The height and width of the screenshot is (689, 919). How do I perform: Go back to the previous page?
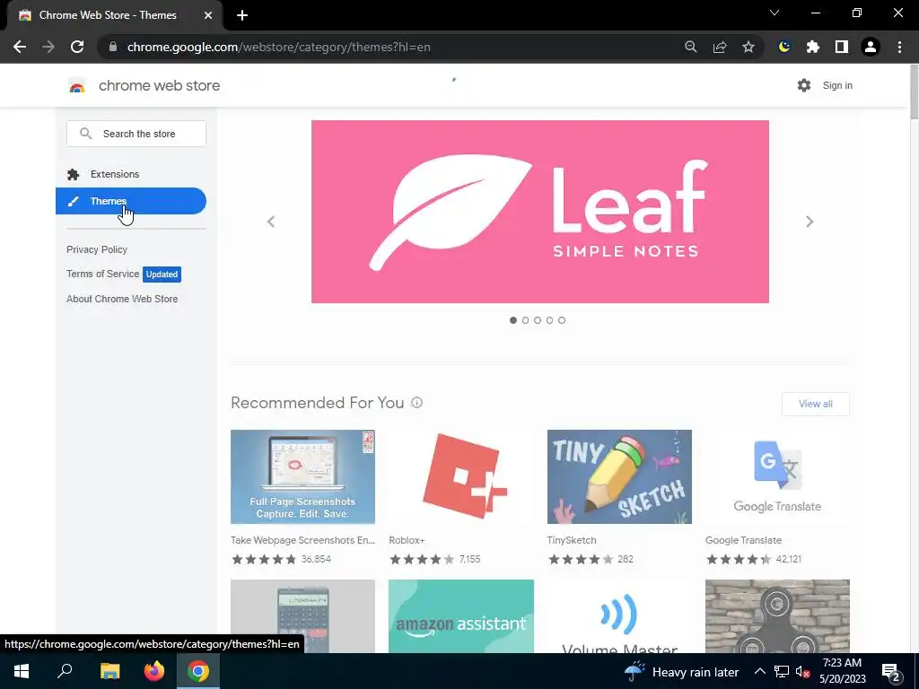(20, 47)
